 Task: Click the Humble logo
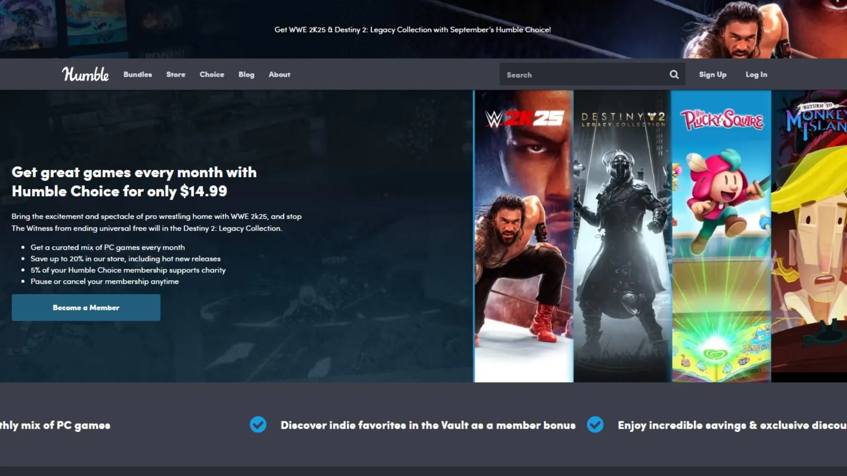point(85,74)
